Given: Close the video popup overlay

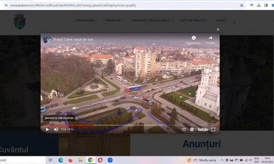Looking at the screenshot, I should [218, 30].
